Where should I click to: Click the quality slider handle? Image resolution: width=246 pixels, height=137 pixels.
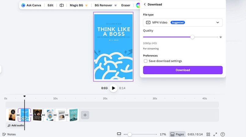coord(192,37)
